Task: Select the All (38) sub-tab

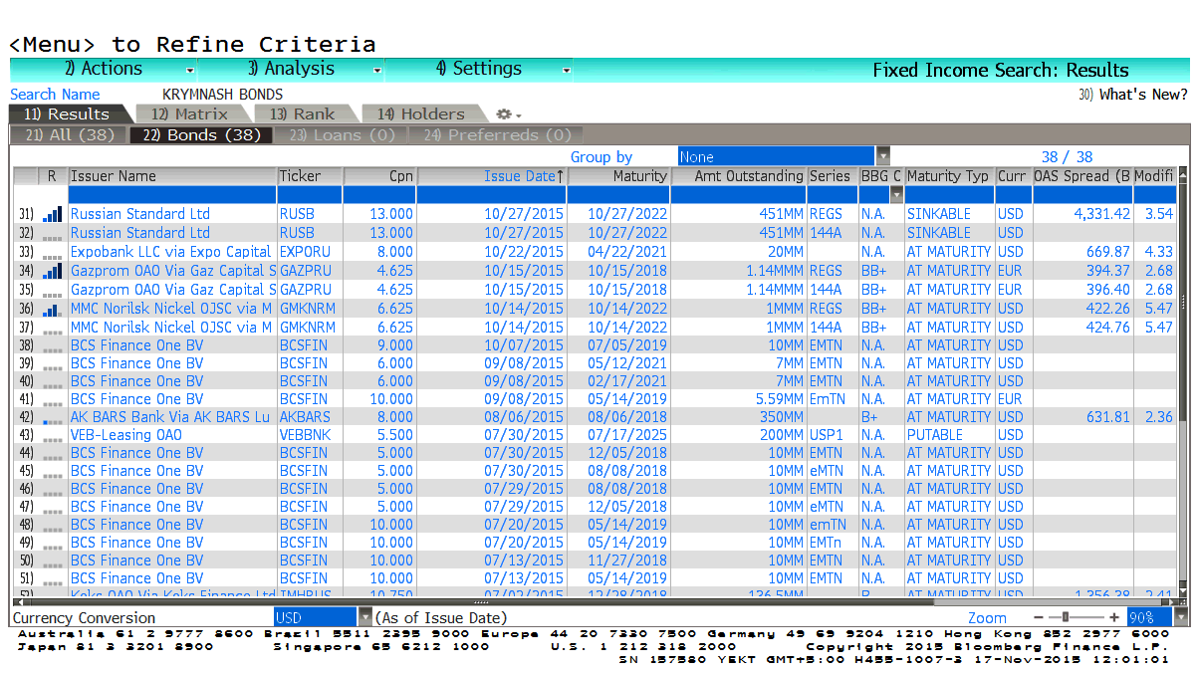Action: [69, 135]
